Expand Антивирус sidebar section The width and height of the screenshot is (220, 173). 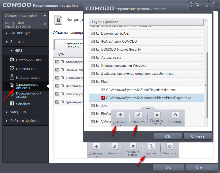pos(25,33)
